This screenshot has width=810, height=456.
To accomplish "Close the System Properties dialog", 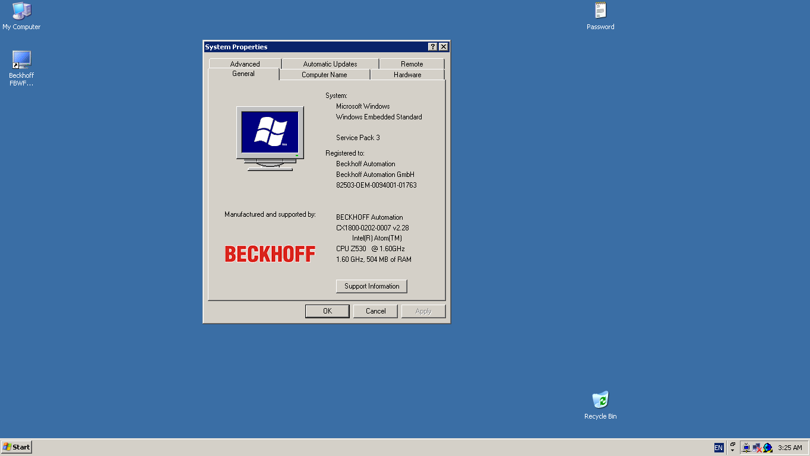I will tap(444, 47).
